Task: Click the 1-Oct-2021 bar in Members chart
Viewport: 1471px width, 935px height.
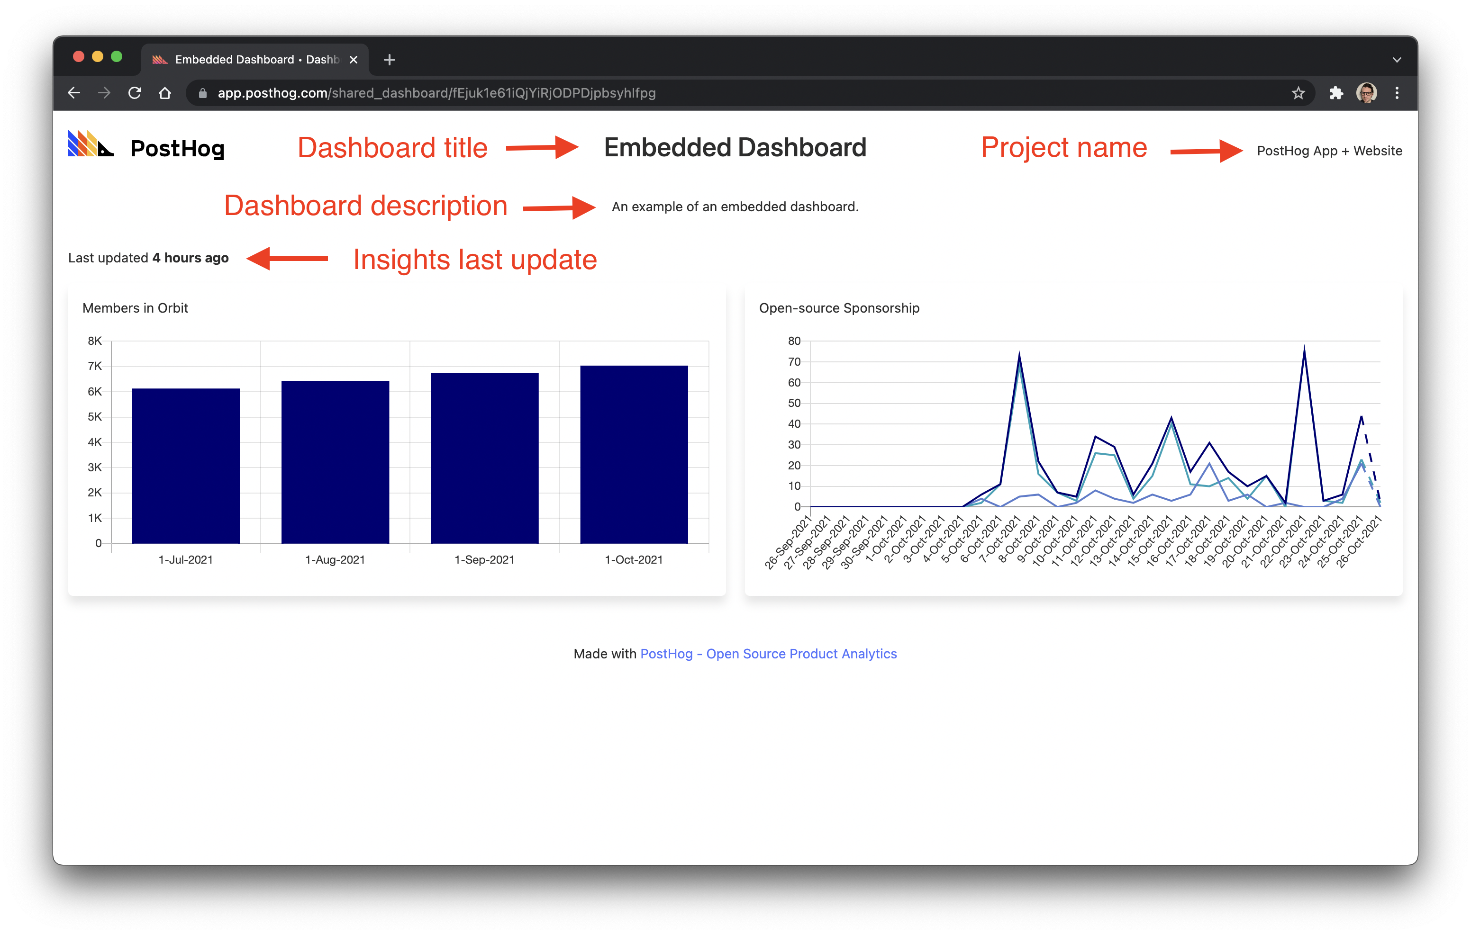Action: click(x=634, y=455)
